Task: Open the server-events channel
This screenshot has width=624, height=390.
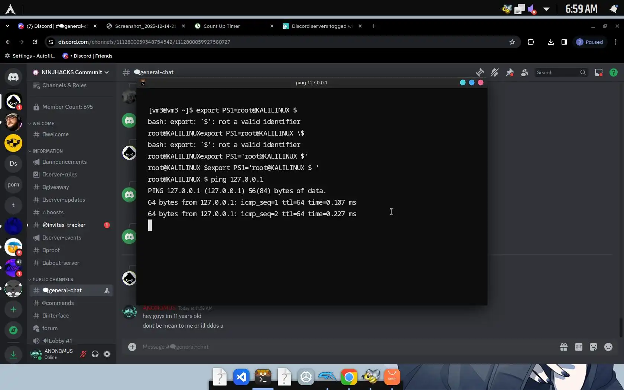Action: click(x=71, y=238)
